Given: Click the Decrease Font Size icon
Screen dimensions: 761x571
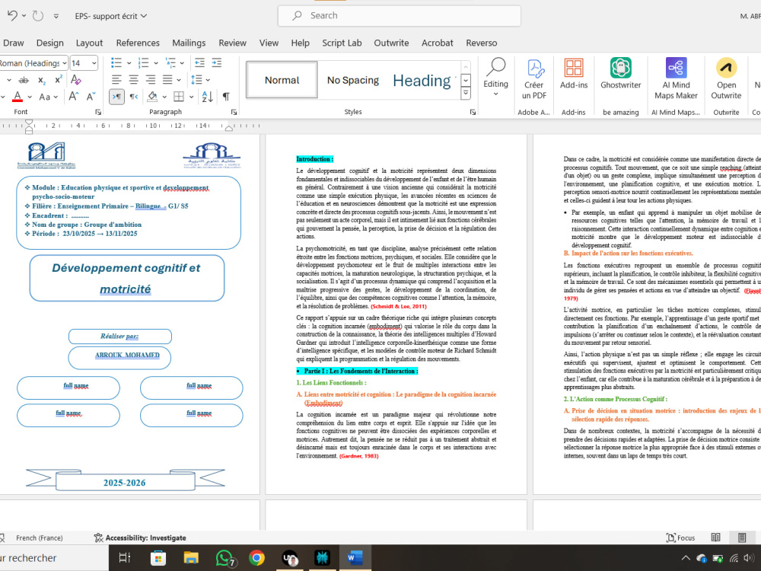Looking at the screenshot, I should click(91, 97).
